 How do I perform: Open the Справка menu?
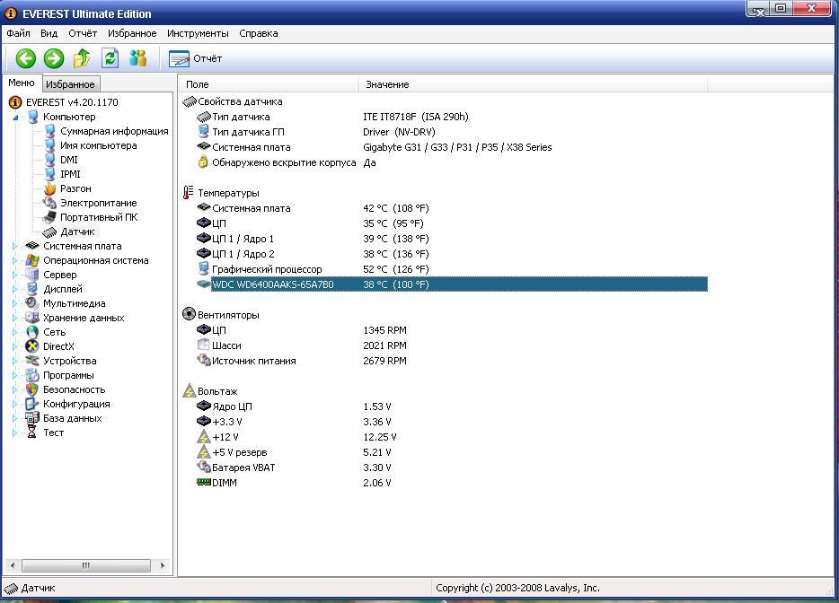[x=259, y=33]
